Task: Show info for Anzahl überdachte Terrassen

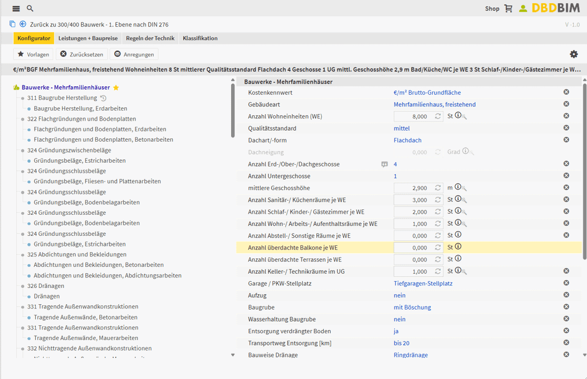Action: tap(458, 258)
